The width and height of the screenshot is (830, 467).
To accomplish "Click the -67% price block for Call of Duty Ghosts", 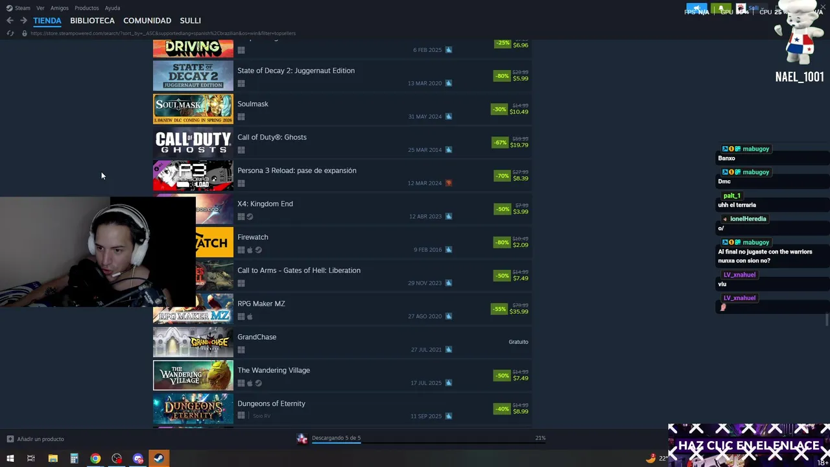I will click(x=510, y=142).
